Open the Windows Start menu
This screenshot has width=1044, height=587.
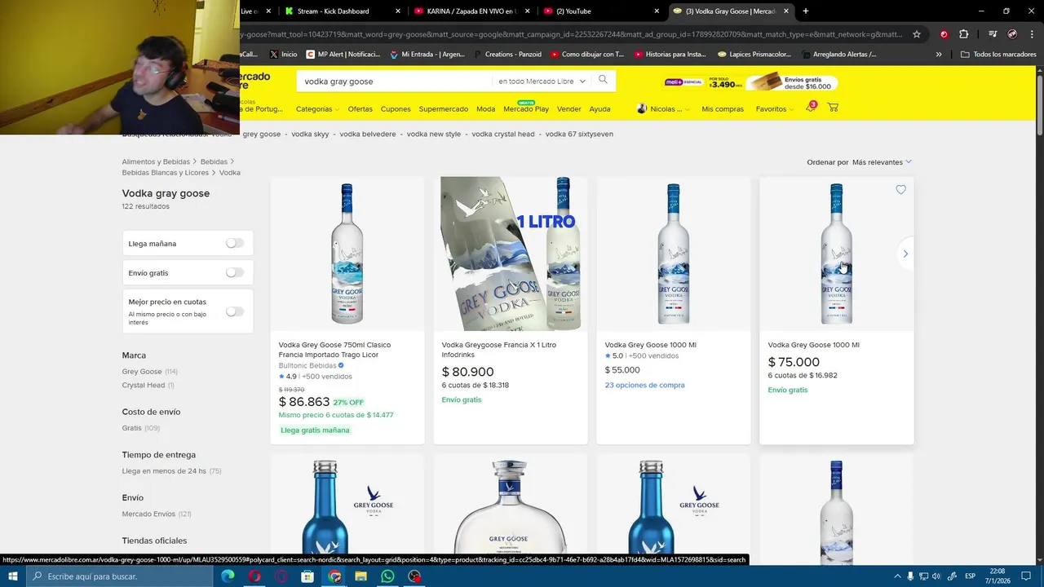coord(13,576)
